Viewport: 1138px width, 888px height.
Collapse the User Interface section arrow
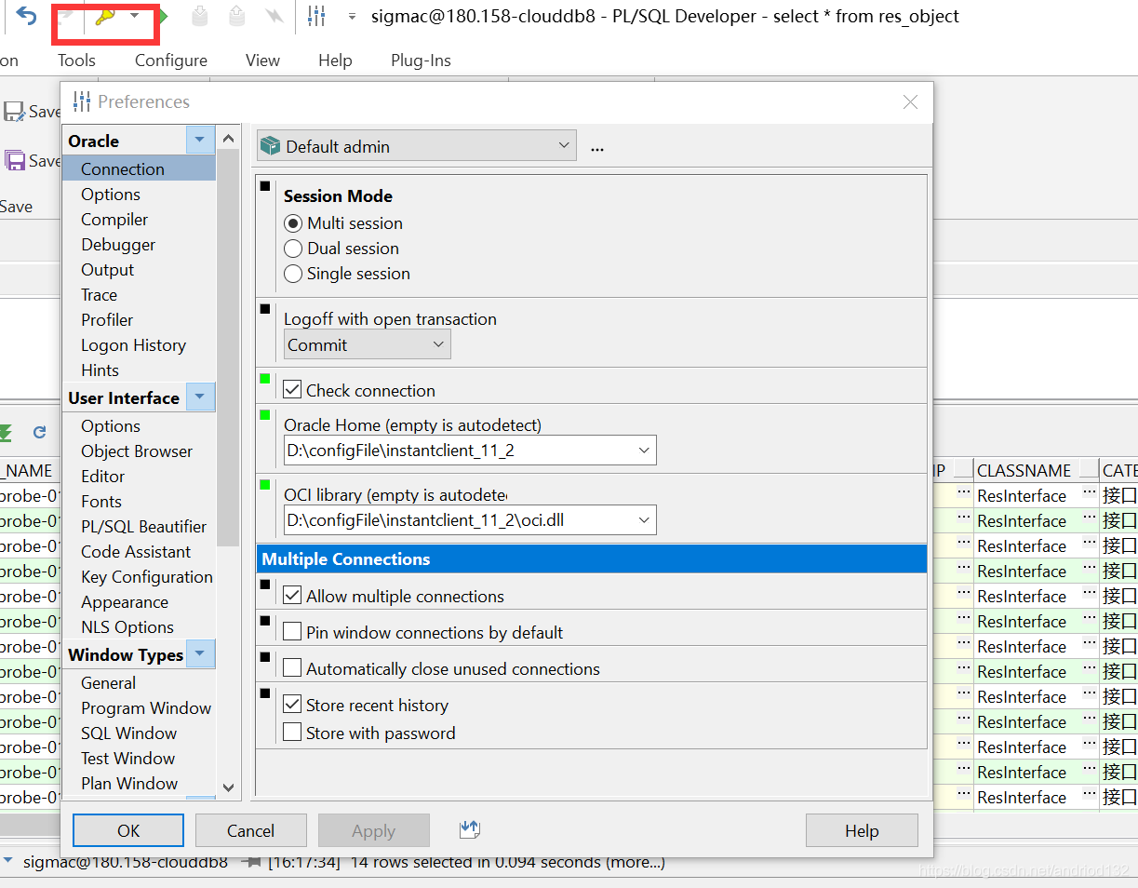pyautogui.click(x=200, y=397)
